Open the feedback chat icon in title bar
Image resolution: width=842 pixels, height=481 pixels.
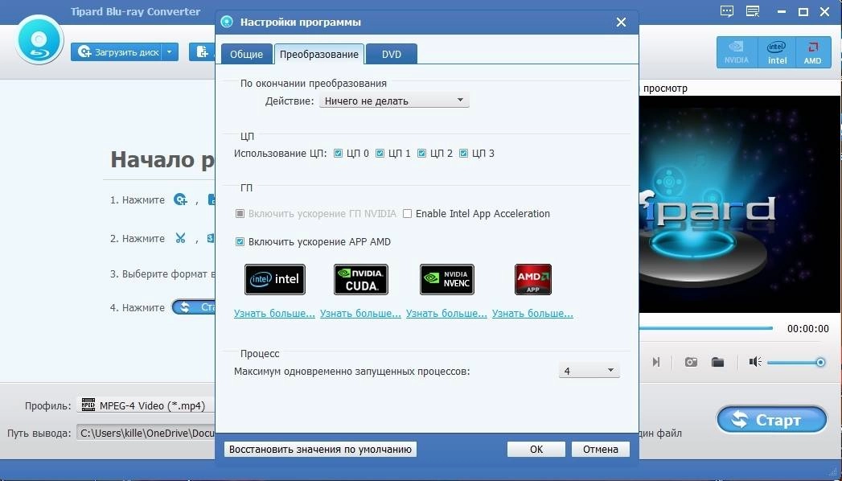726,11
